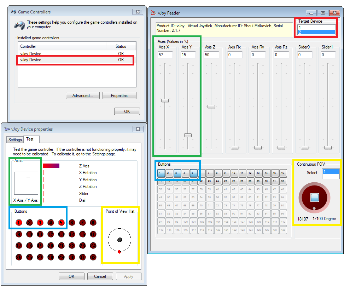
Task: Select second vJoy Device row in controller list
Action: 77,60
